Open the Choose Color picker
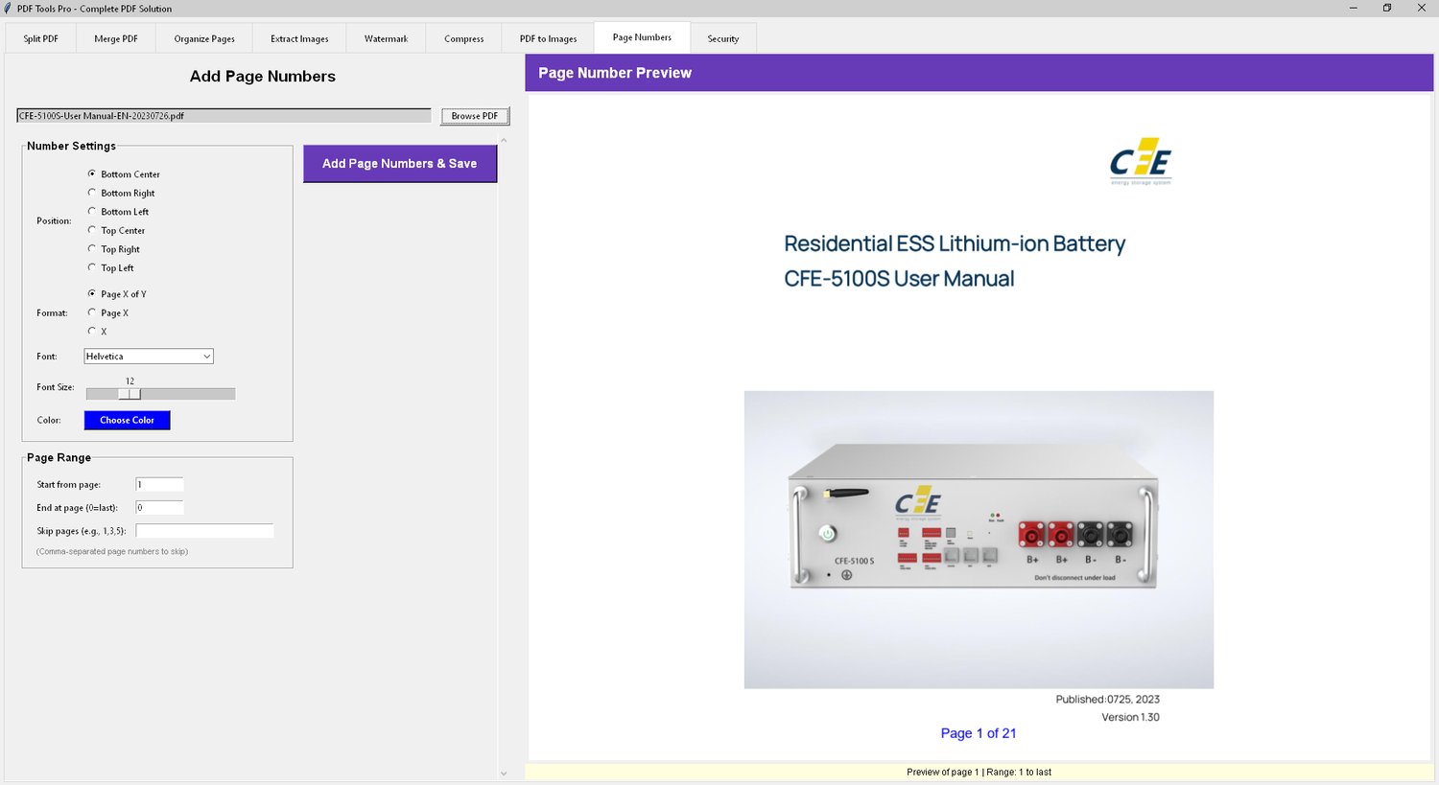The height and width of the screenshot is (785, 1439). [x=128, y=420]
